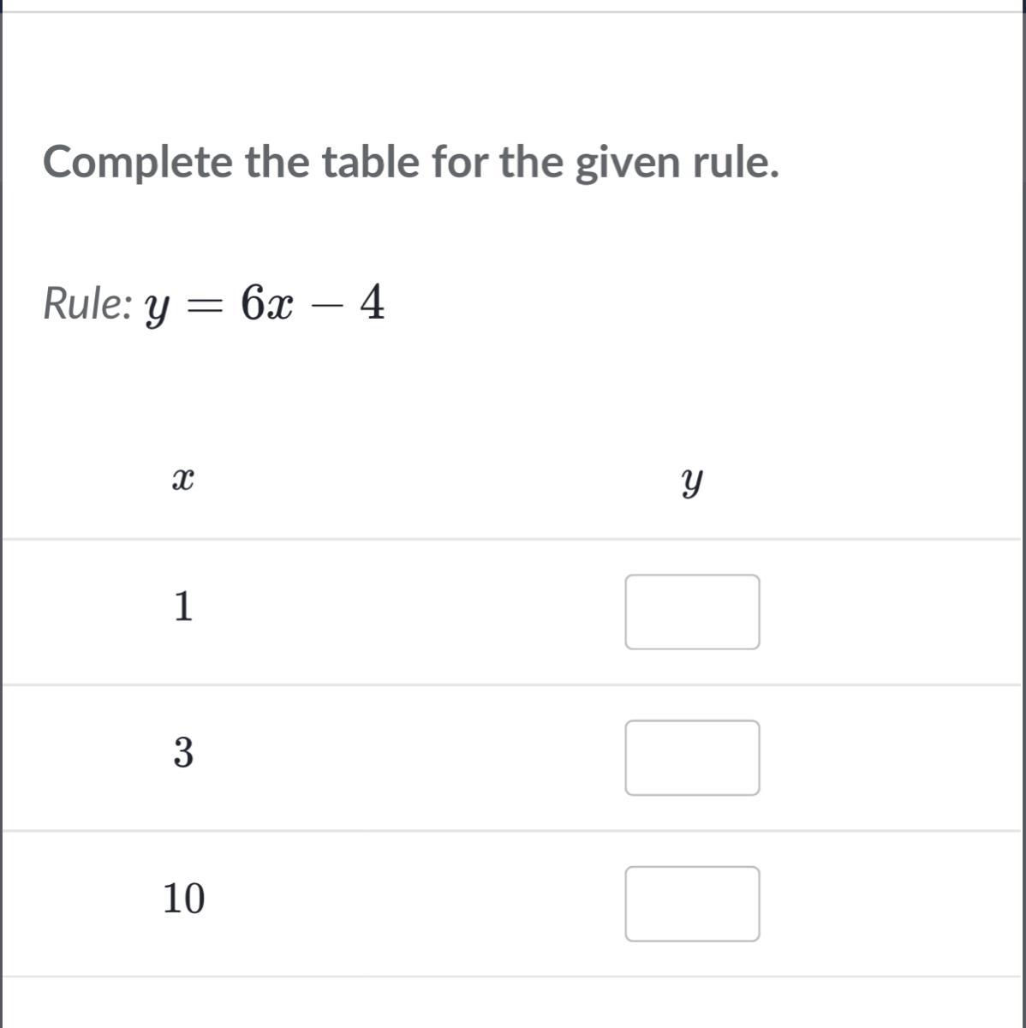Click the x column header of the table
Viewport: 1026px width, 1028px height.
[x=182, y=480]
